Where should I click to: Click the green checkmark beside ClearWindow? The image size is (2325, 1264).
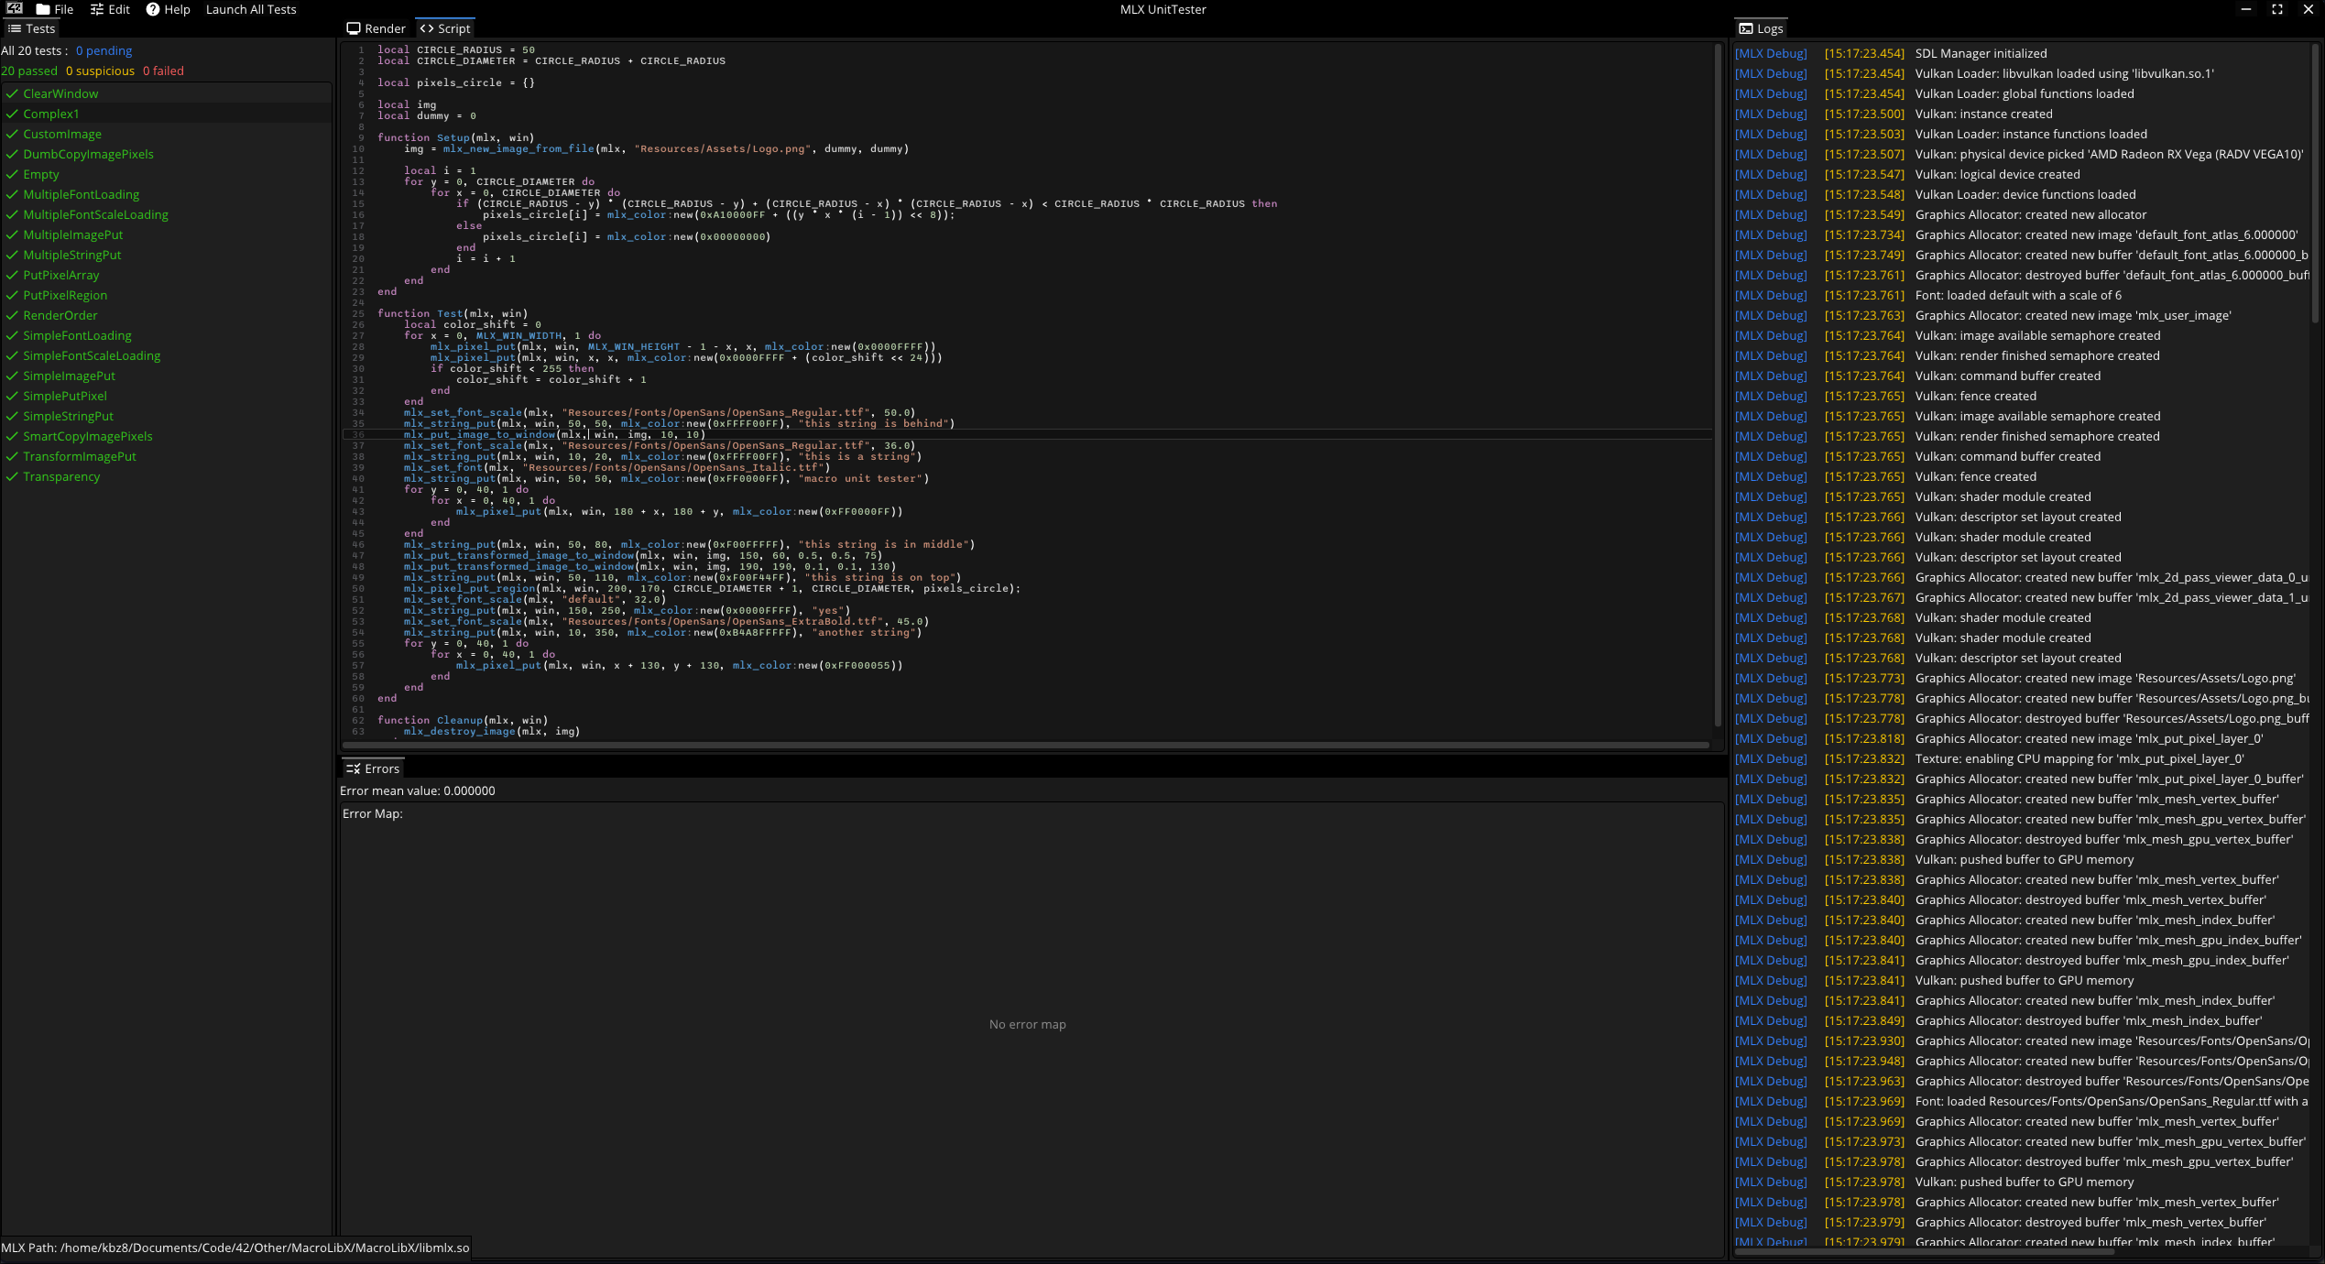(x=12, y=93)
